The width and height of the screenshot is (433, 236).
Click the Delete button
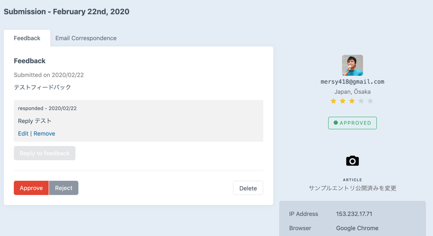tap(248, 188)
